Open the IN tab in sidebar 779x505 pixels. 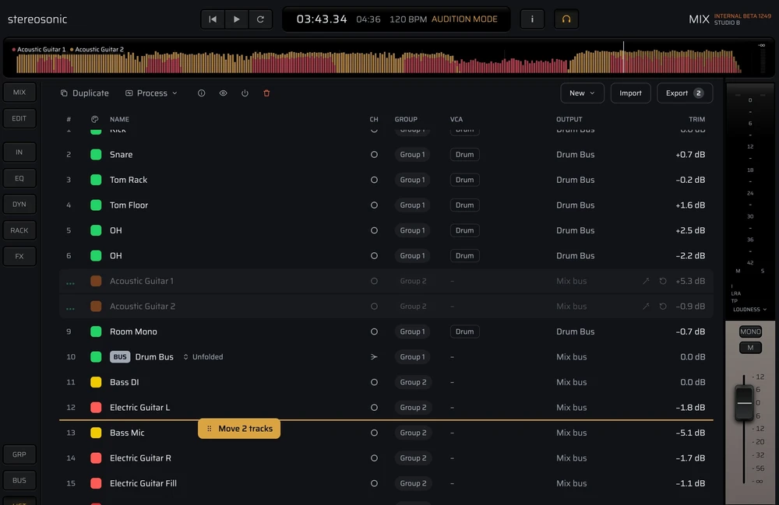19,153
